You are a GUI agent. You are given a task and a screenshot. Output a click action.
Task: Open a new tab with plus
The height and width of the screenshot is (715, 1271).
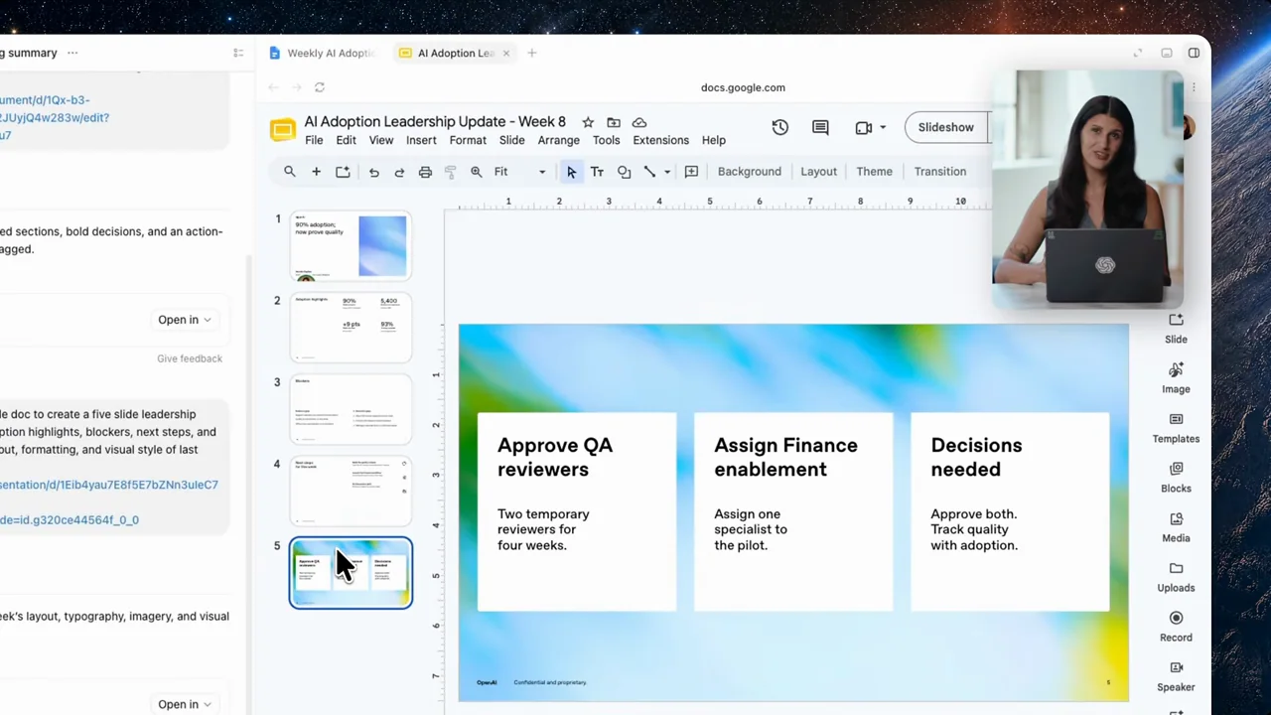[531, 53]
